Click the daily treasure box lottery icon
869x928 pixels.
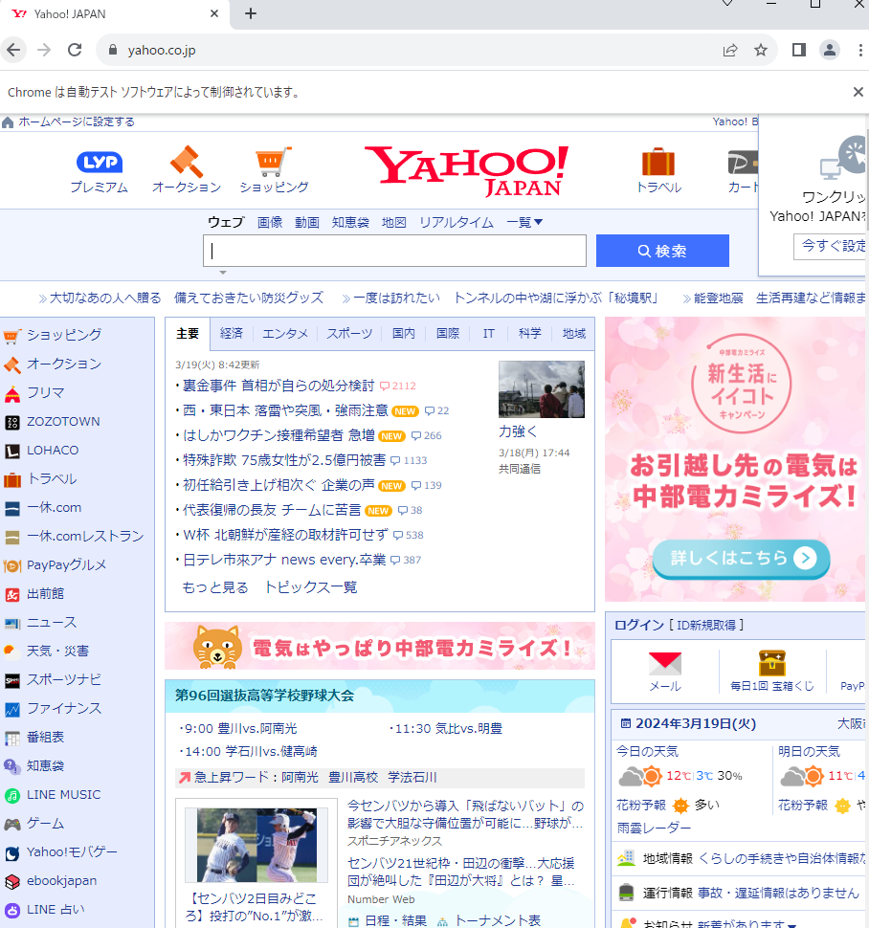pos(771,663)
